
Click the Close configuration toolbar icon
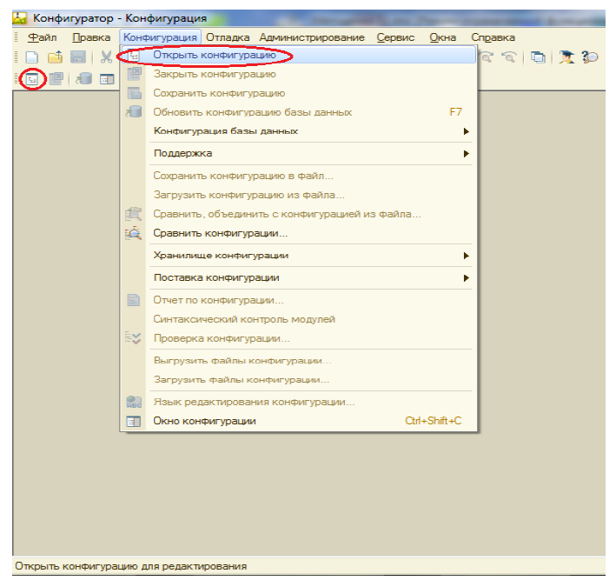(56, 79)
